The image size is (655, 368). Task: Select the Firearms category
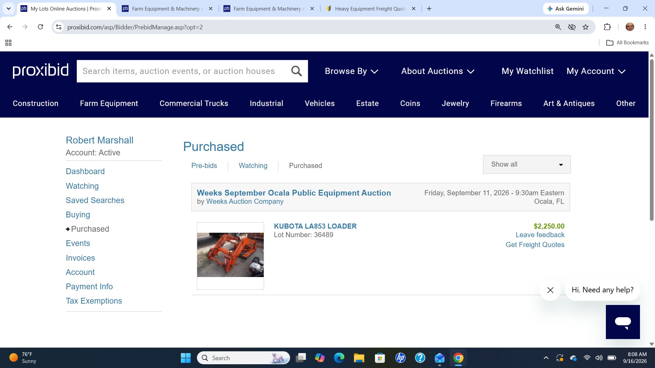coord(506,103)
